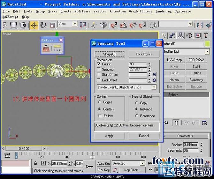214x179 pixels.
Task: Select the Select Object arrow tool
Action: 5,25
